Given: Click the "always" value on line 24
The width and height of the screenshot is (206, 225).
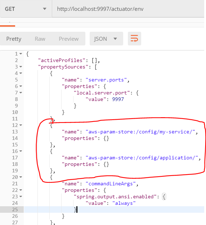Looking at the screenshot, I should click(124, 203).
